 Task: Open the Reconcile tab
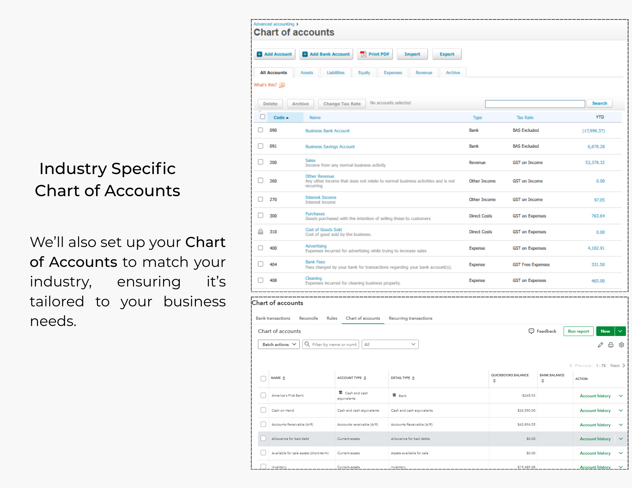point(308,318)
